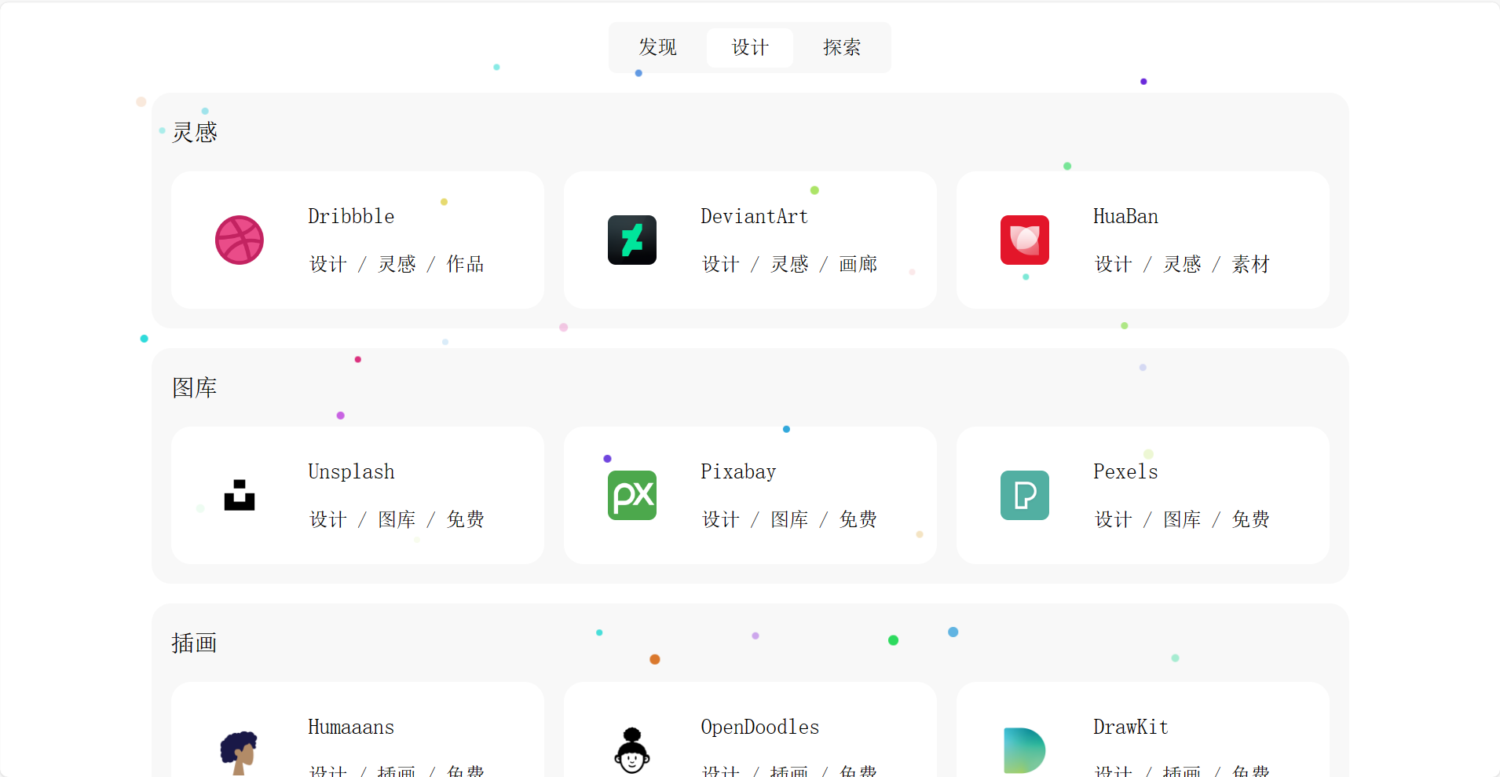Go to the Unsplash title link
Viewport: 1500px width, 777px height.
point(351,472)
